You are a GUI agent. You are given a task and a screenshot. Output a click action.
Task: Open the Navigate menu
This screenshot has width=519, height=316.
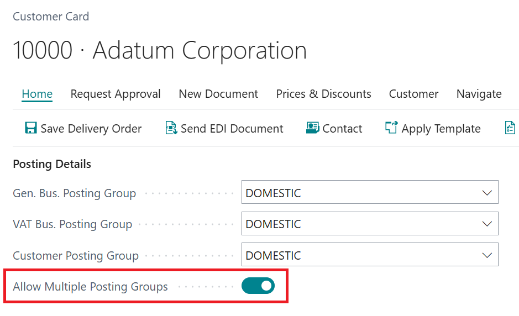(x=479, y=94)
